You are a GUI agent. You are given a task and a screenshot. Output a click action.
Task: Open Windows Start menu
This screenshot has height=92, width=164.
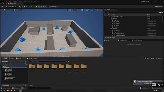tap(2, 91)
